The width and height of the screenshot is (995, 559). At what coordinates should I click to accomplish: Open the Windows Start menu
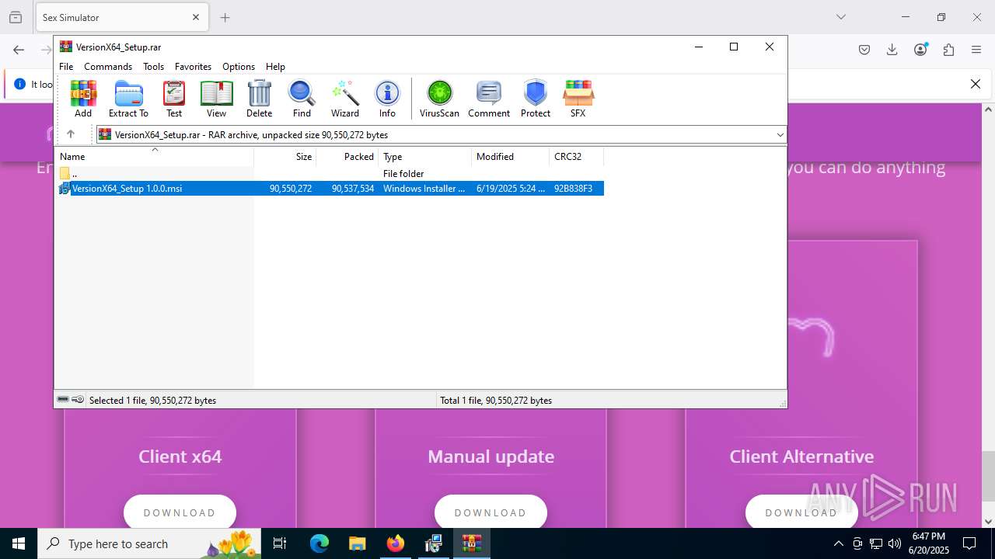tap(19, 543)
